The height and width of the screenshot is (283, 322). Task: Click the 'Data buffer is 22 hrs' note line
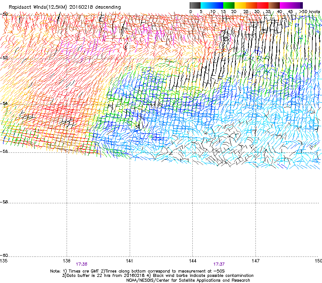click(x=158, y=276)
